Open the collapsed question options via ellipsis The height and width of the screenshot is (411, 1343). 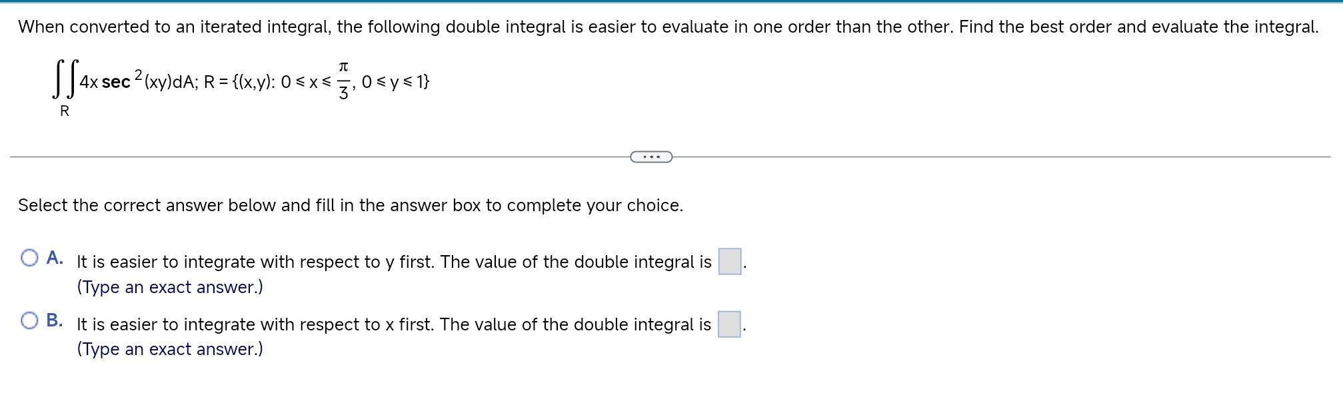coord(650,157)
